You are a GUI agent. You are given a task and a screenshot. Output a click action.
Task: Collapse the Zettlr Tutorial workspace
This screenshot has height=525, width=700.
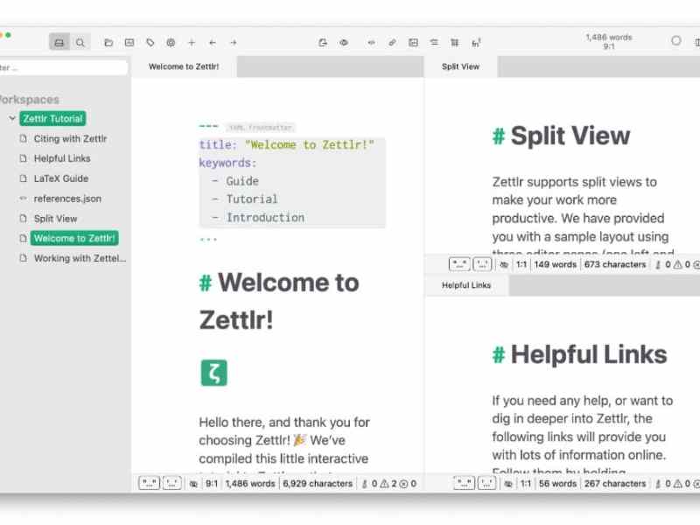(x=10, y=118)
